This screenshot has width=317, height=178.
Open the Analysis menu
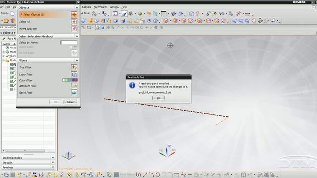tap(86, 7)
